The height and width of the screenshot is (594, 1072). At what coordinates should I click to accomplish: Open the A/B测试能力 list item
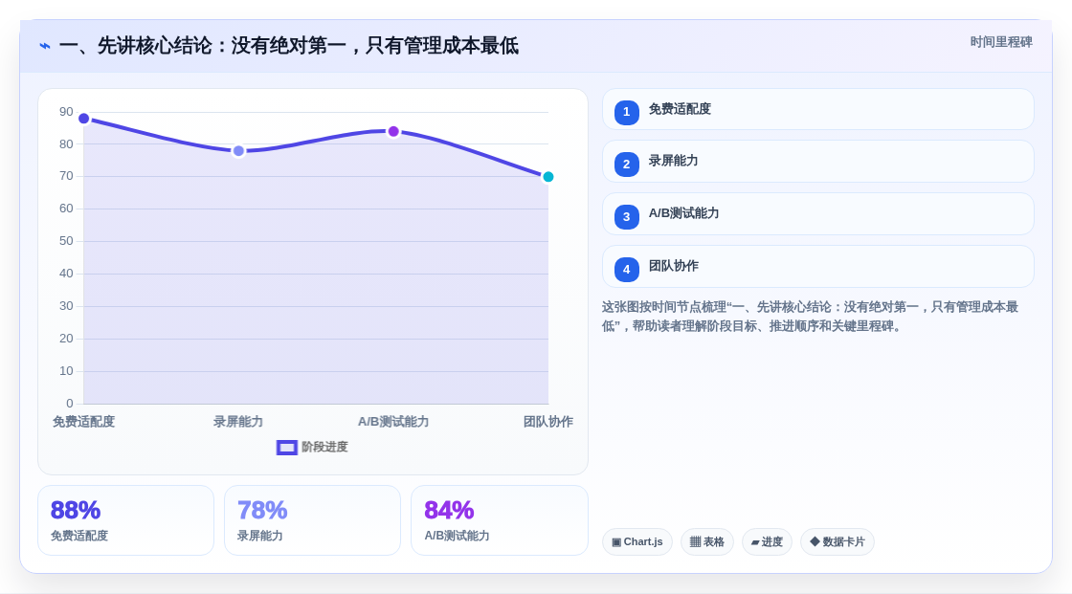click(817, 214)
